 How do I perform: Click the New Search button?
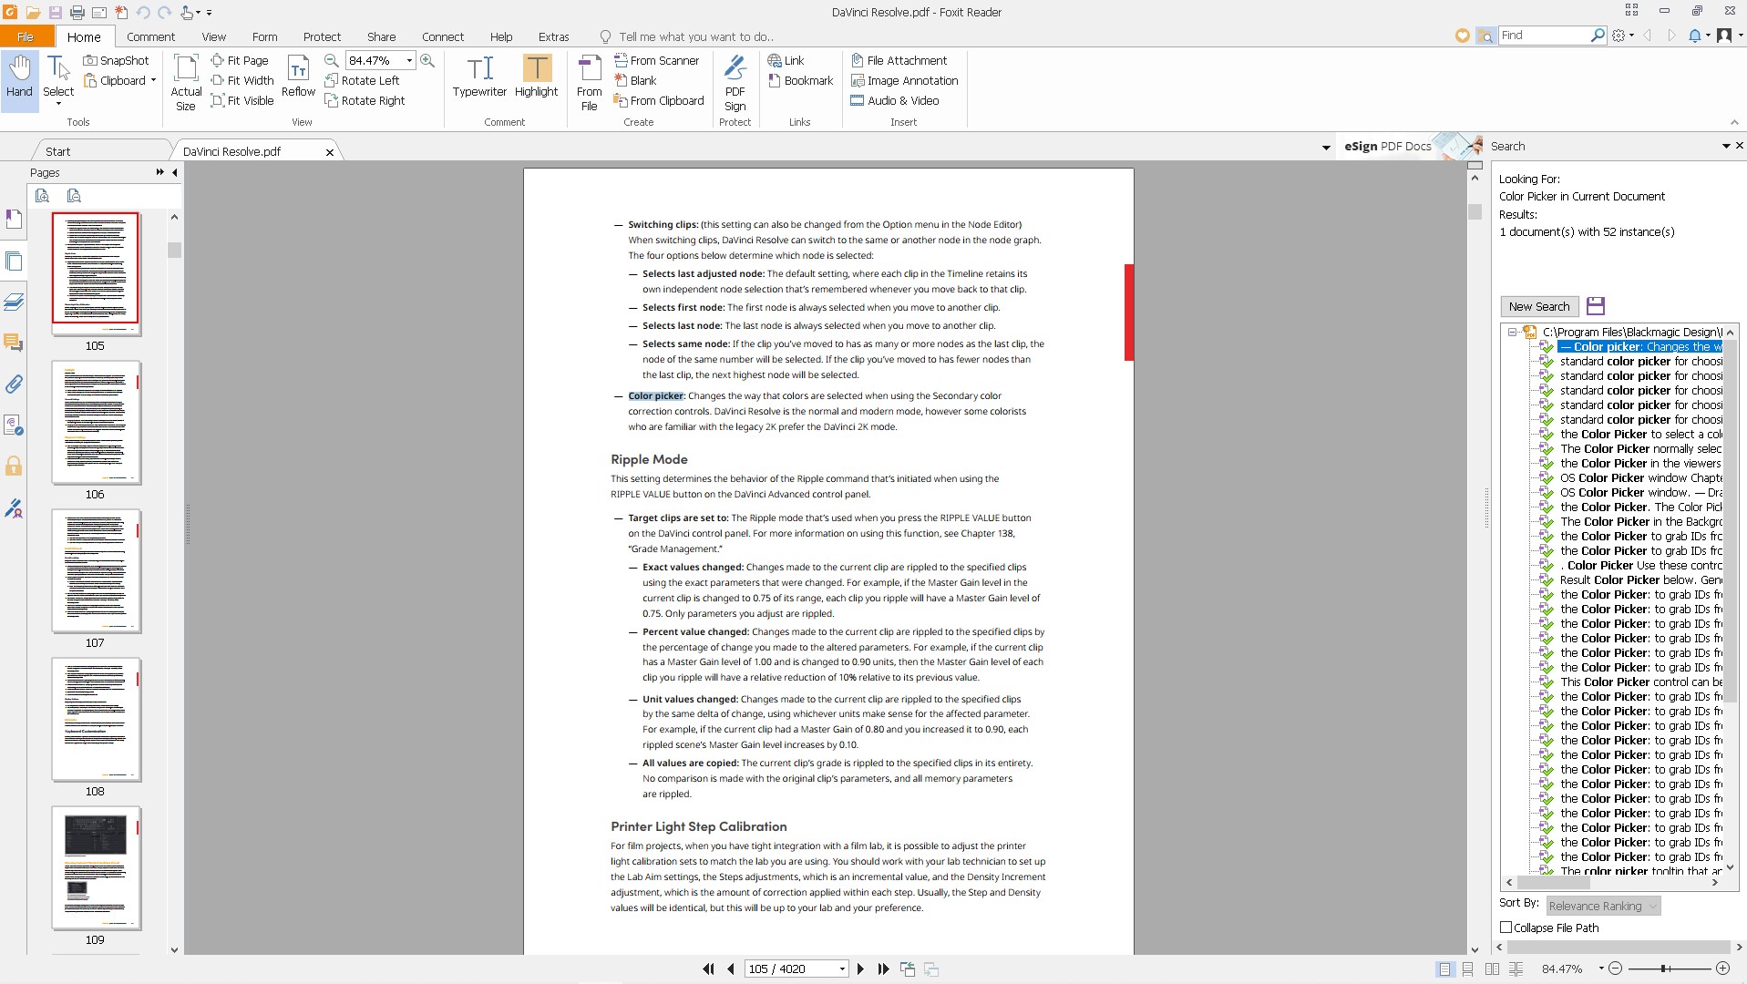[1539, 306]
